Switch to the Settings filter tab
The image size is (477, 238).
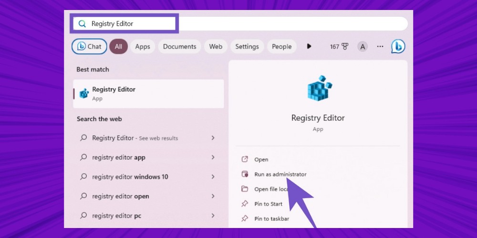[x=247, y=47]
